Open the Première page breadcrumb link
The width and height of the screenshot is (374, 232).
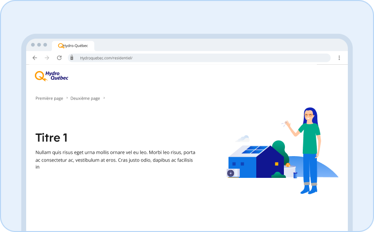(49, 98)
